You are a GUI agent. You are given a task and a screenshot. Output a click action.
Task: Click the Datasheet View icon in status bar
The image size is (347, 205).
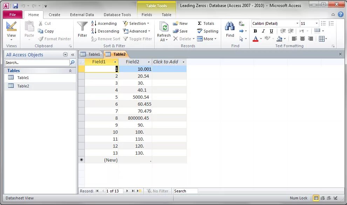(315, 198)
